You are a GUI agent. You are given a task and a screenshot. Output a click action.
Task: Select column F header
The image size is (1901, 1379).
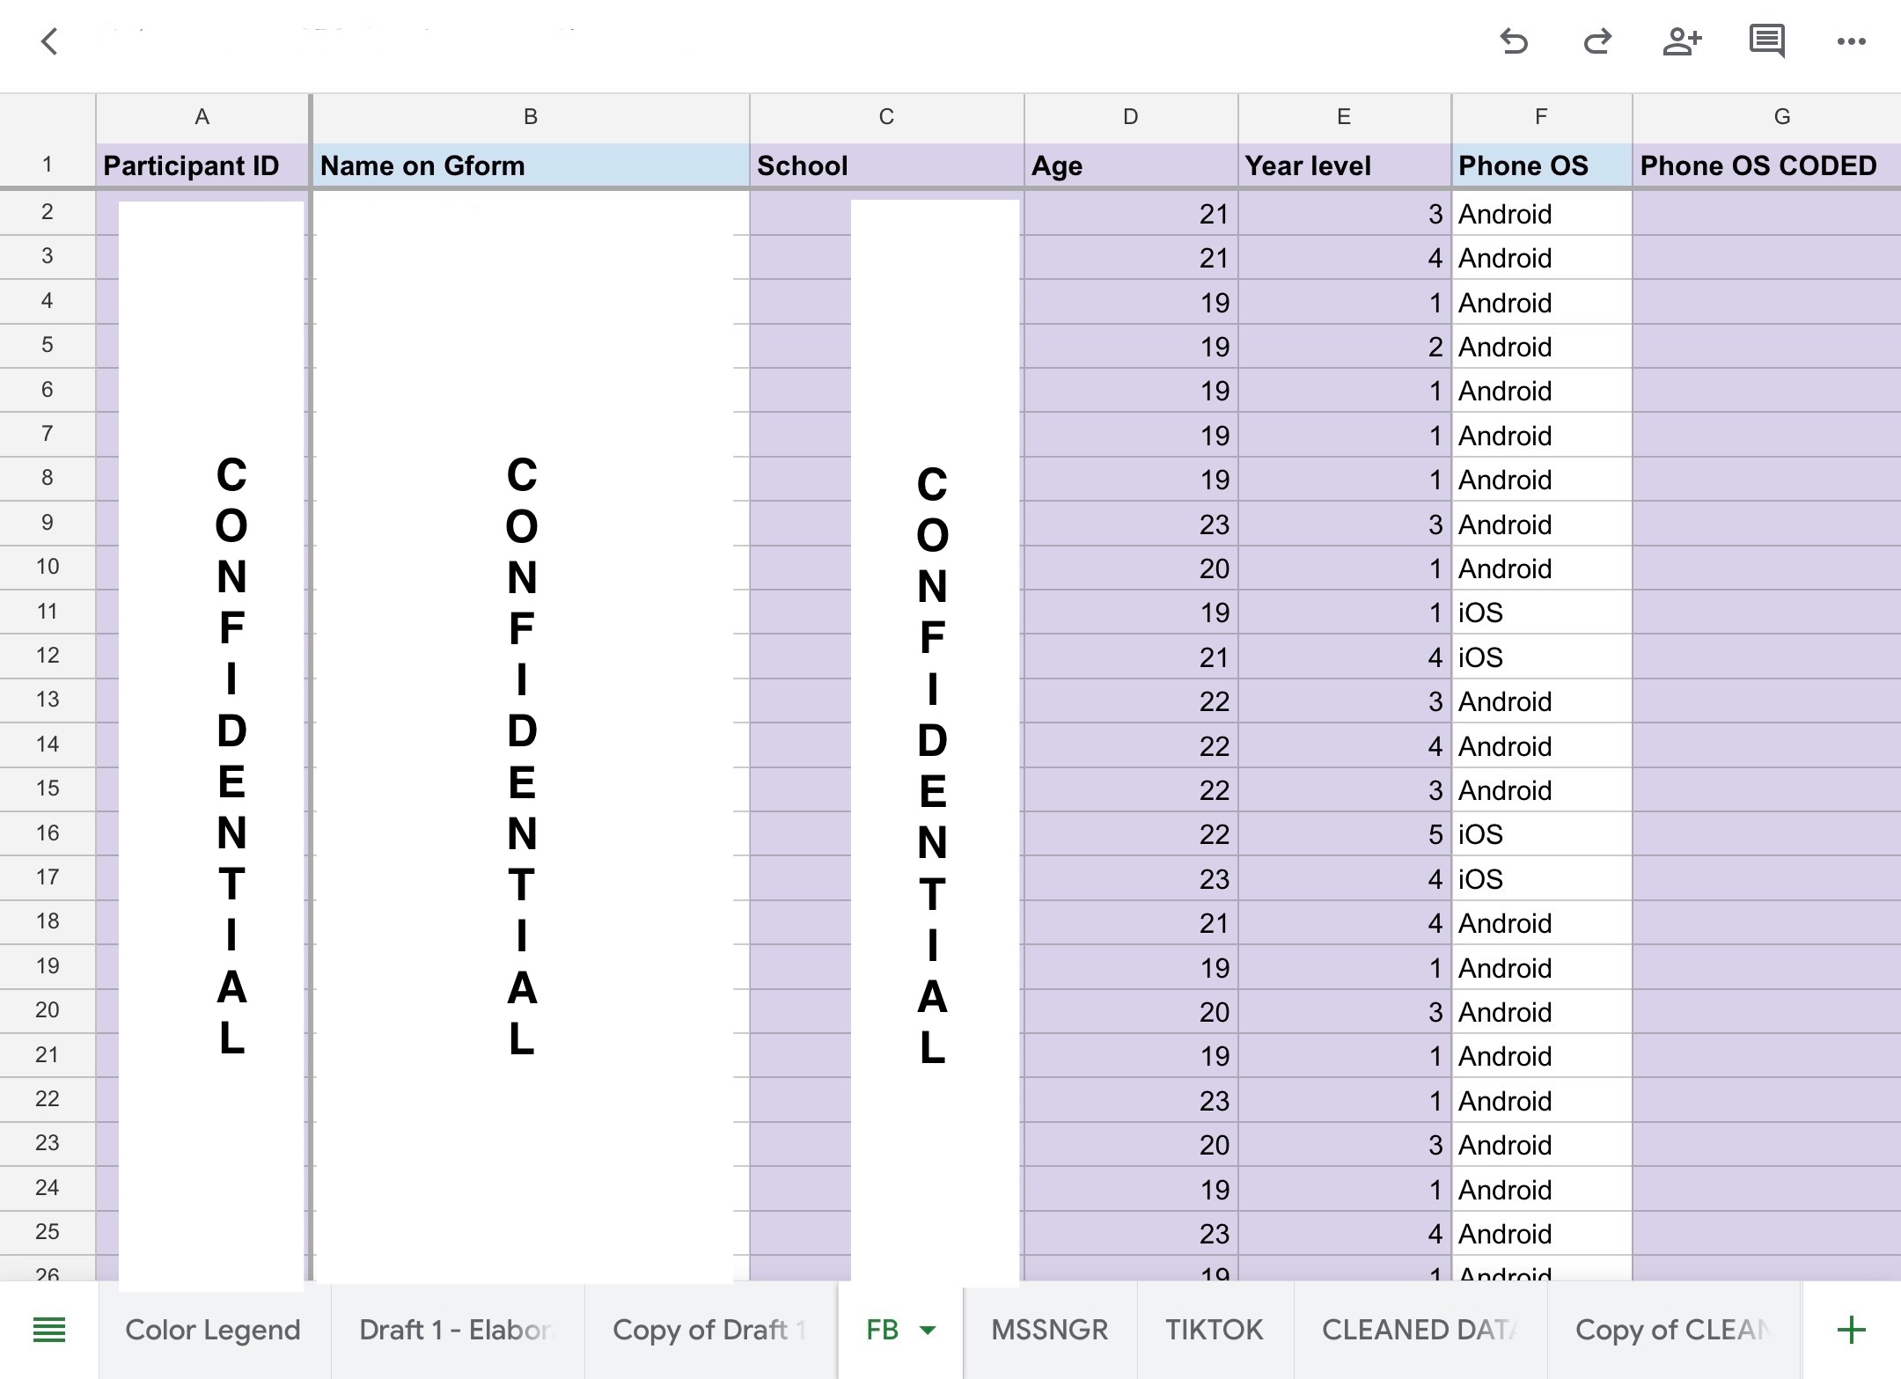(x=1541, y=118)
